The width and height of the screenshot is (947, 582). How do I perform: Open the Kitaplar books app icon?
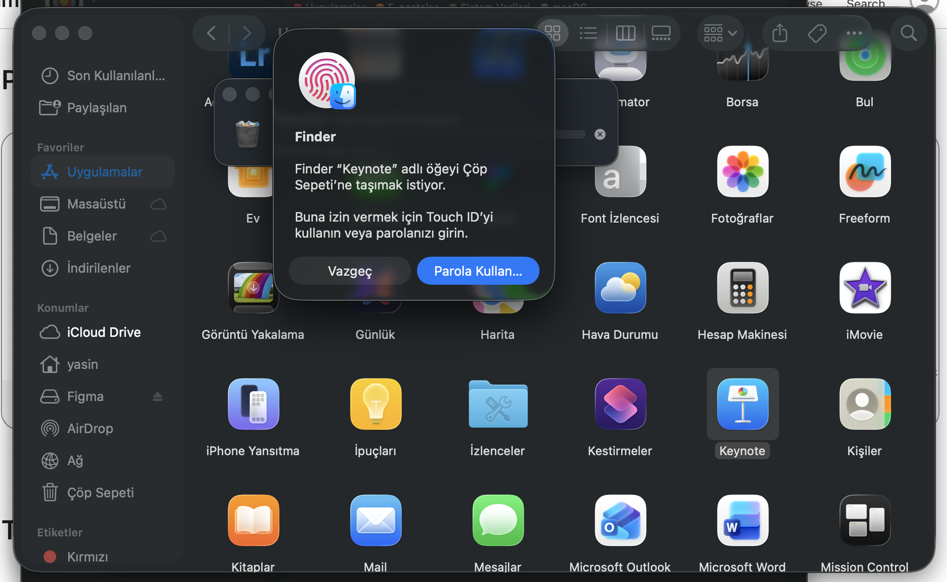[x=253, y=520]
